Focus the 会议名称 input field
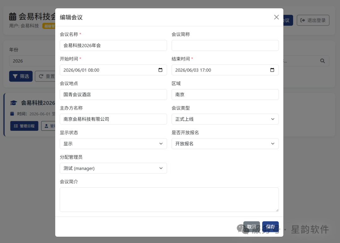Viewport: 340px width, 243px height. (x=113, y=46)
